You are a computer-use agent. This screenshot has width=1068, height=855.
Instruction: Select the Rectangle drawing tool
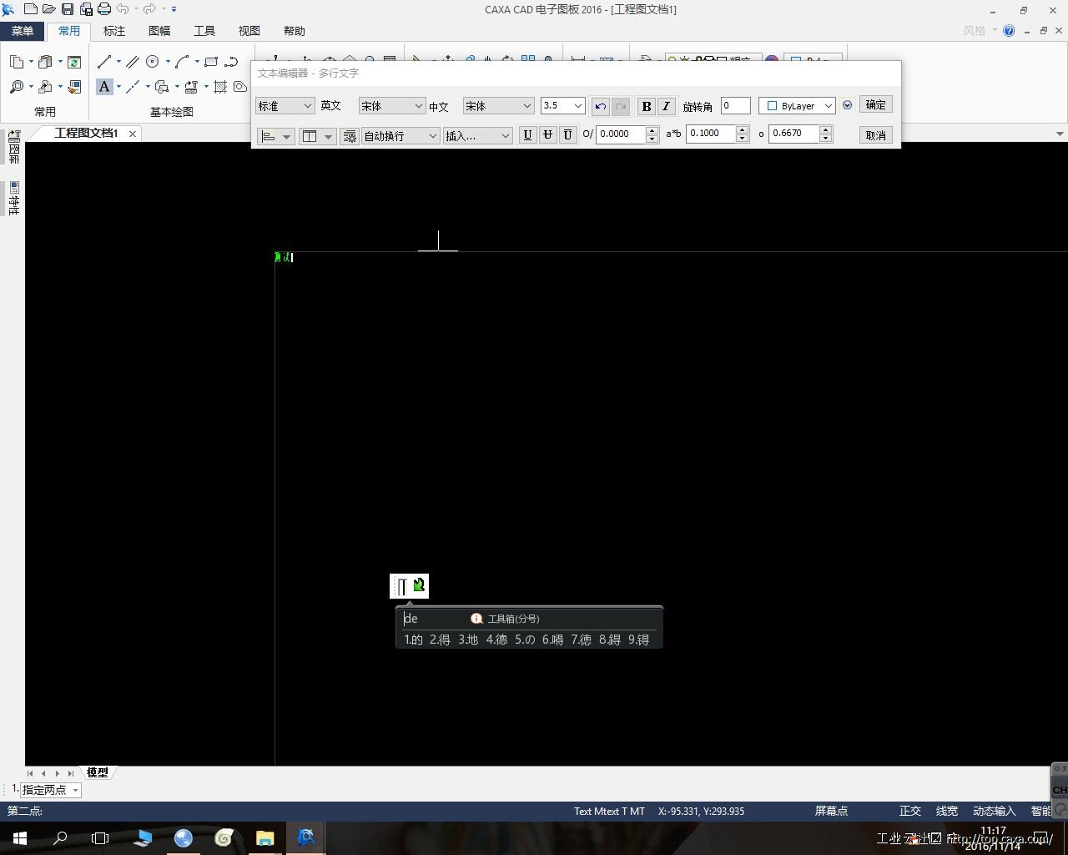[x=211, y=62]
